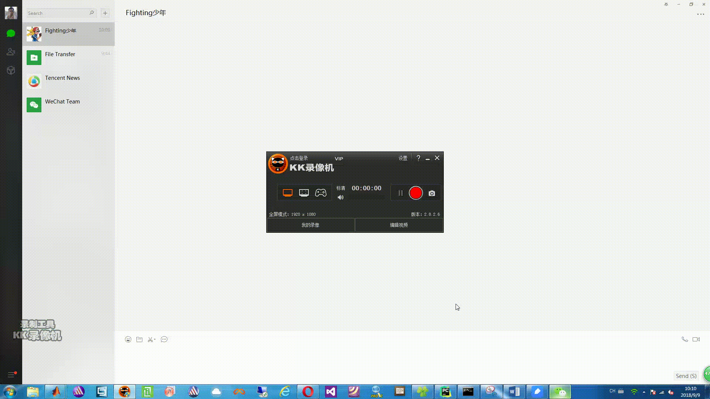Open the 我的录像 tab
The width and height of the screenshot is (710, 399).
[x=310, y=225]
